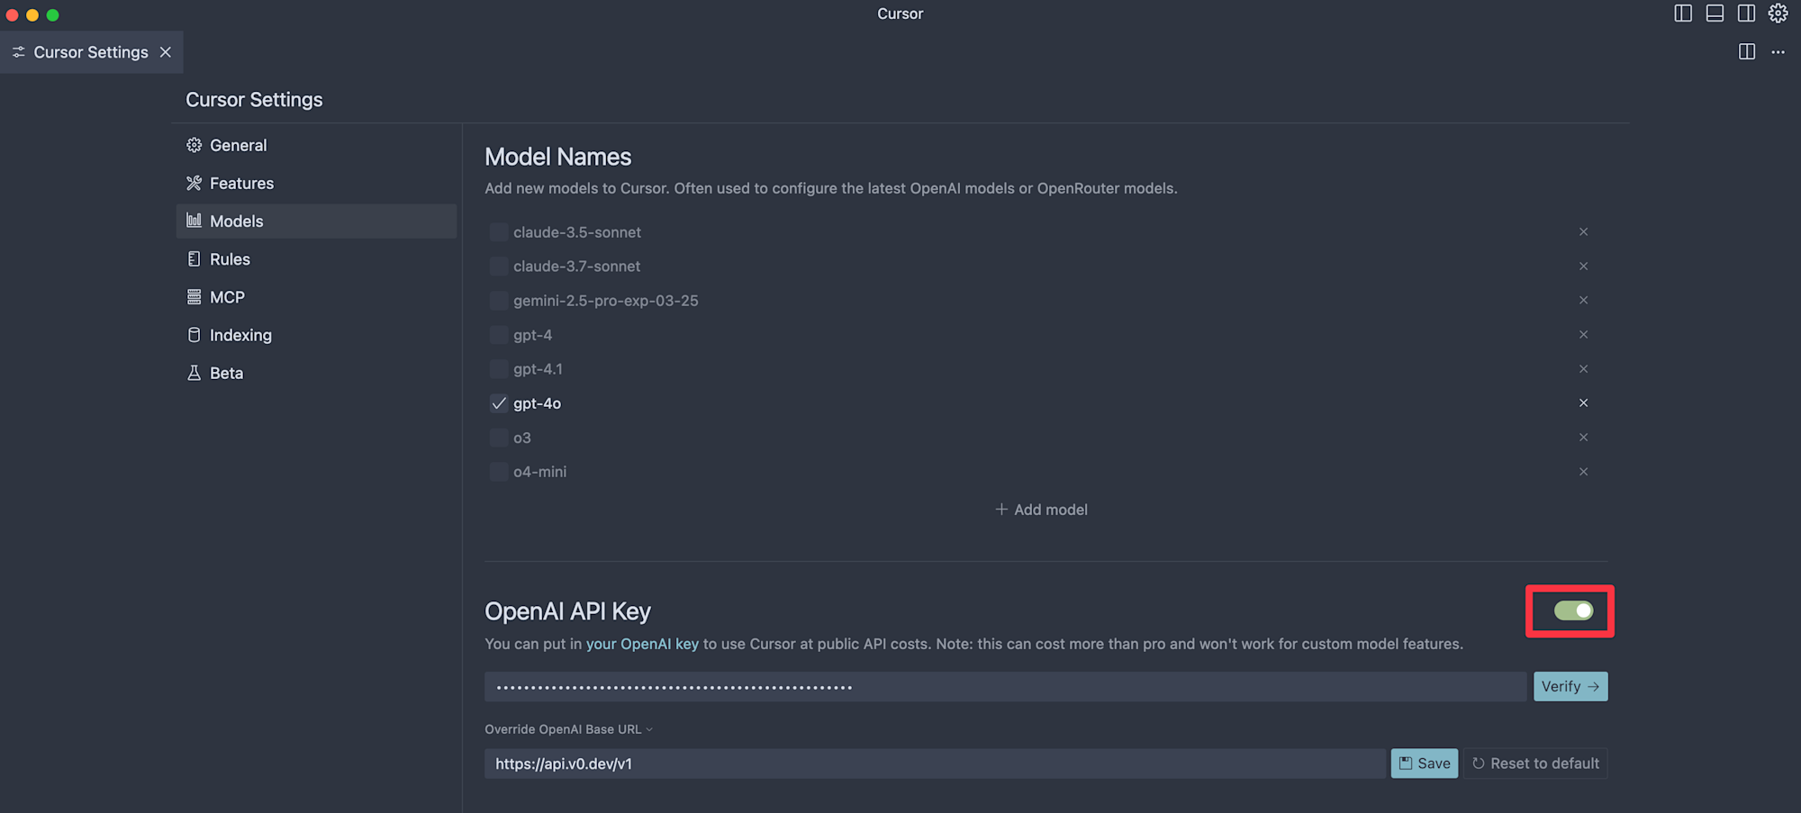Remove o4-mini model with X
Image resolution: width=1801 pixels, height=813 pixels.
click(x=1583, y=472)
